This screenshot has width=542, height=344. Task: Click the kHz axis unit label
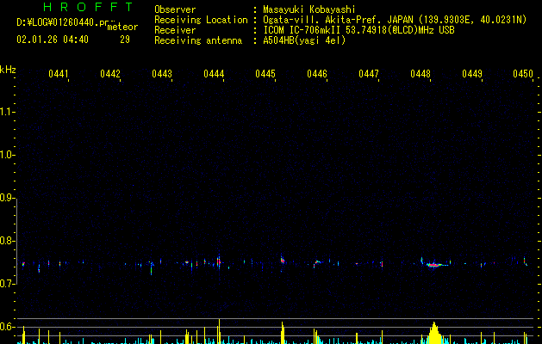click(8, 70)
